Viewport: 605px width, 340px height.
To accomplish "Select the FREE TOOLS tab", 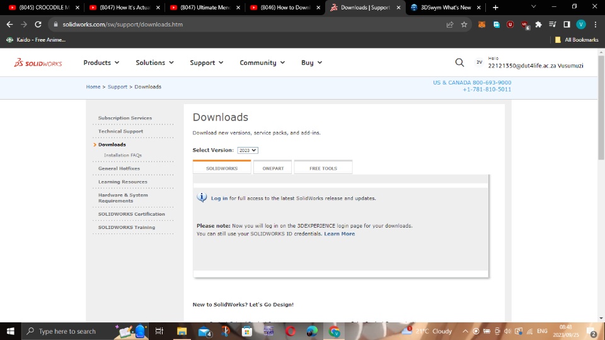I will coord(323,168).
